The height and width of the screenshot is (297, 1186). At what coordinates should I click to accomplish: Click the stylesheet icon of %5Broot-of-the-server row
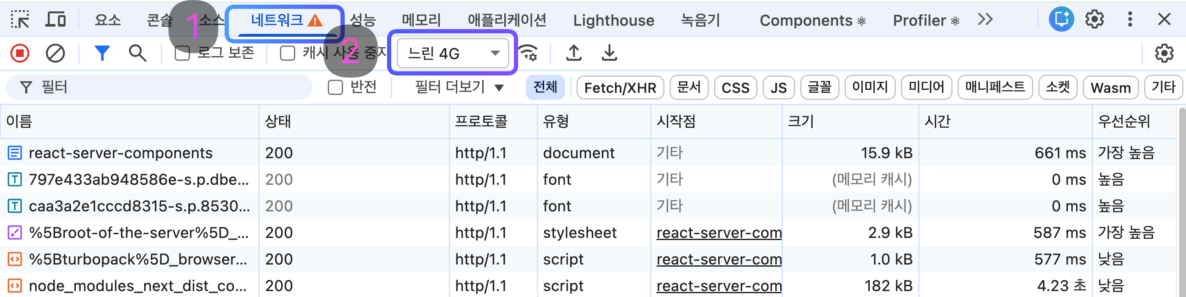click(15, 233)
